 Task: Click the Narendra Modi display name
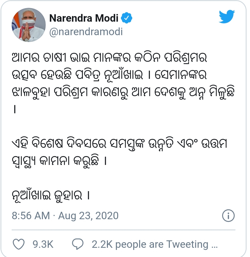[84, 18]
